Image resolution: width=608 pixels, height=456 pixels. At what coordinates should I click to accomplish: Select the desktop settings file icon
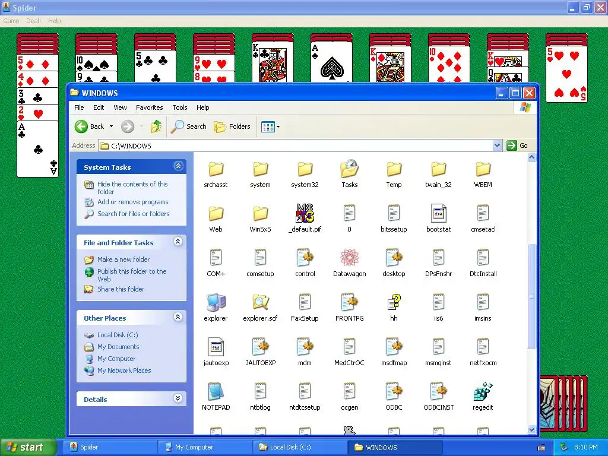point(394,258)
